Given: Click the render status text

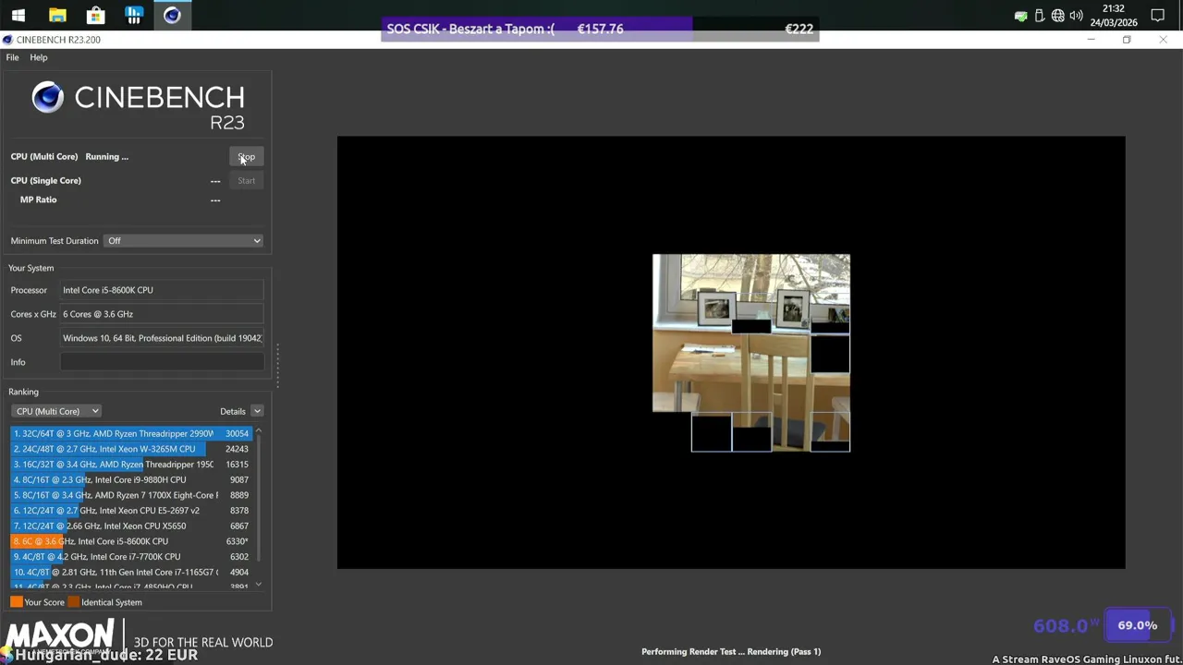Looking at the screenshot, I should [731, 651].
